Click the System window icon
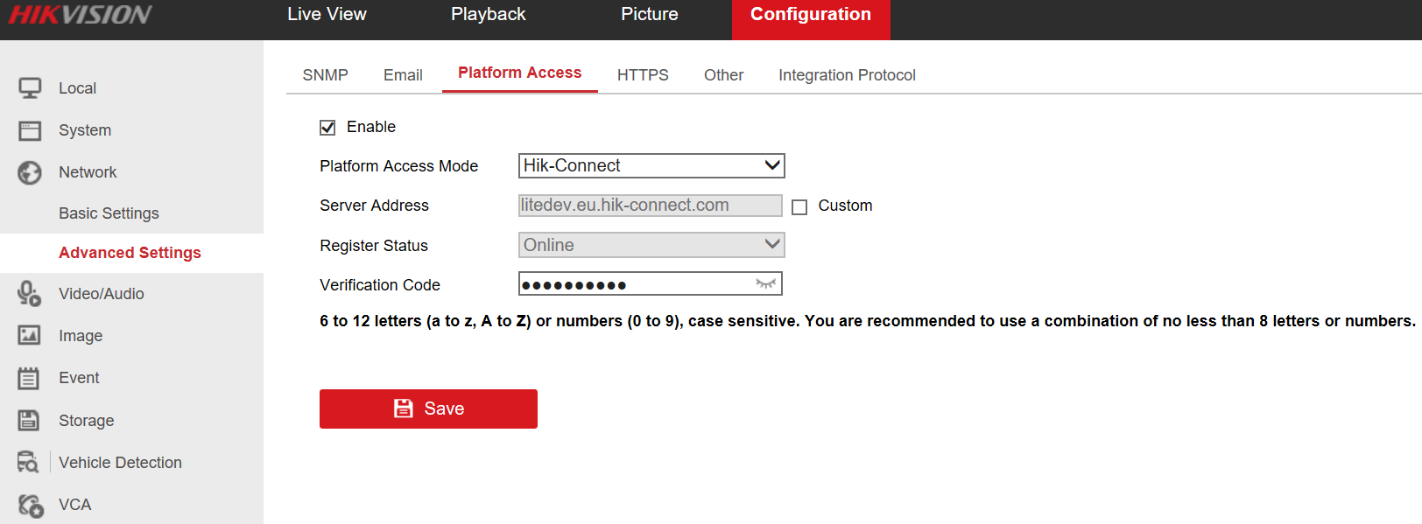The image size is (1422, 524). (30, 130)
